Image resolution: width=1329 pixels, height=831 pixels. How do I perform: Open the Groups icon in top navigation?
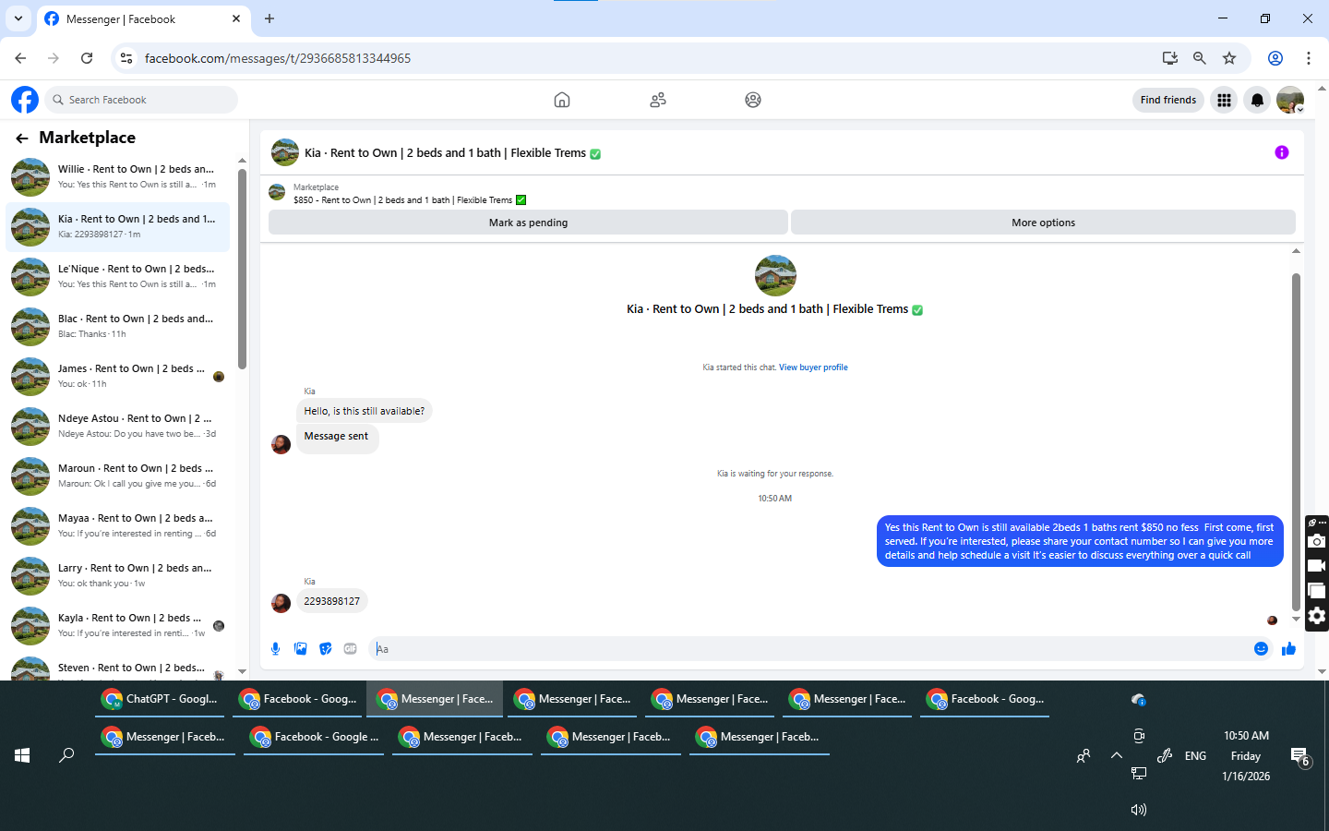point(753,100)
